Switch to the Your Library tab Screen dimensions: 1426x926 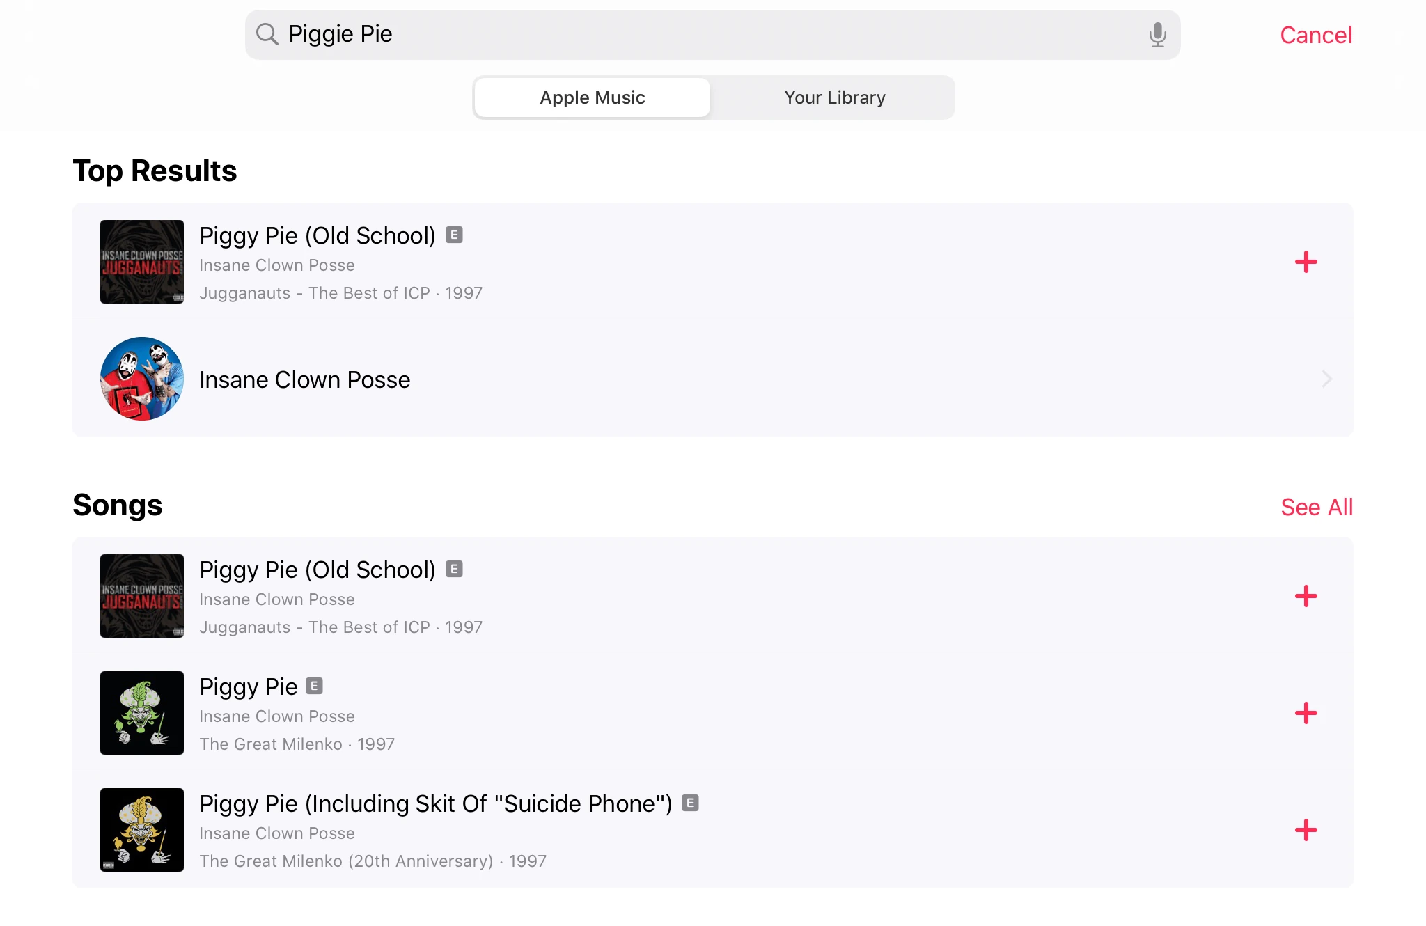(x=834, y=97)
